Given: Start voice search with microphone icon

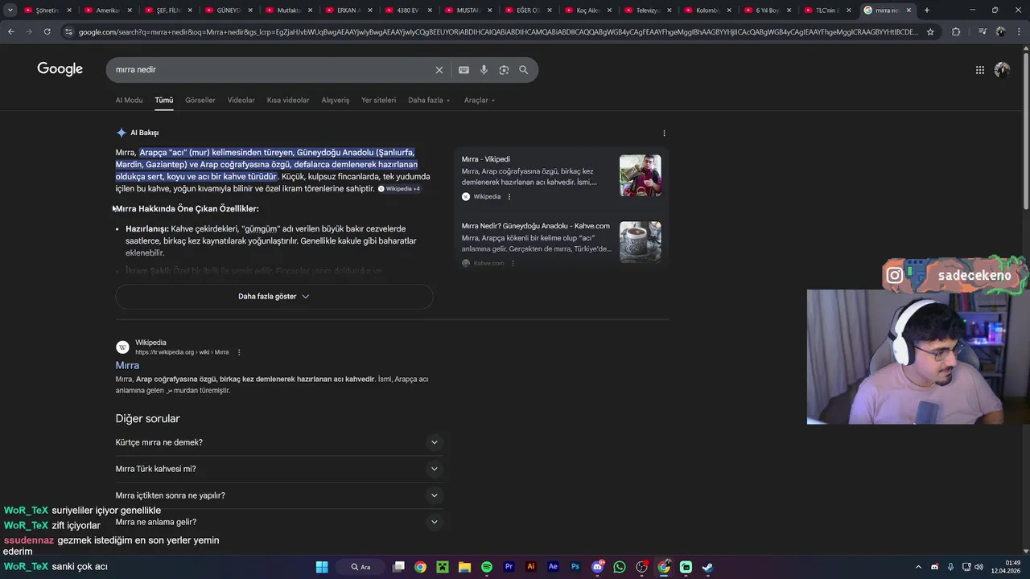Looking at the screenshot, I should (x=484, y=70).
